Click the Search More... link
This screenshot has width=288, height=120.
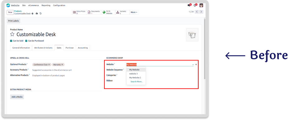point(137,82)
